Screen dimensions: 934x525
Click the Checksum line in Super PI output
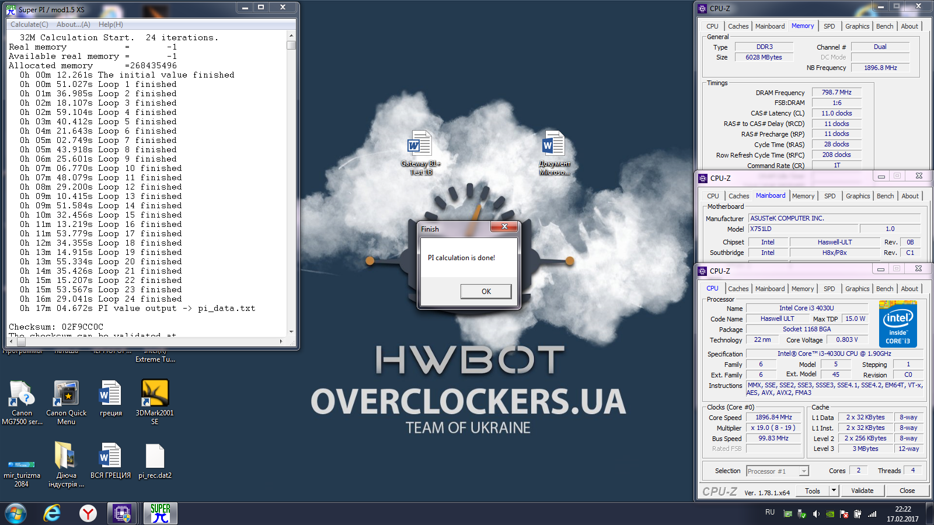tap(56, 327)
